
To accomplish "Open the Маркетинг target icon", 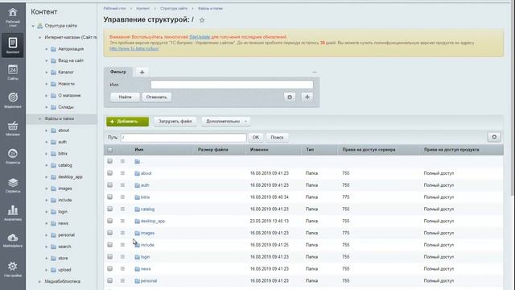I will [x=13, y=100].
